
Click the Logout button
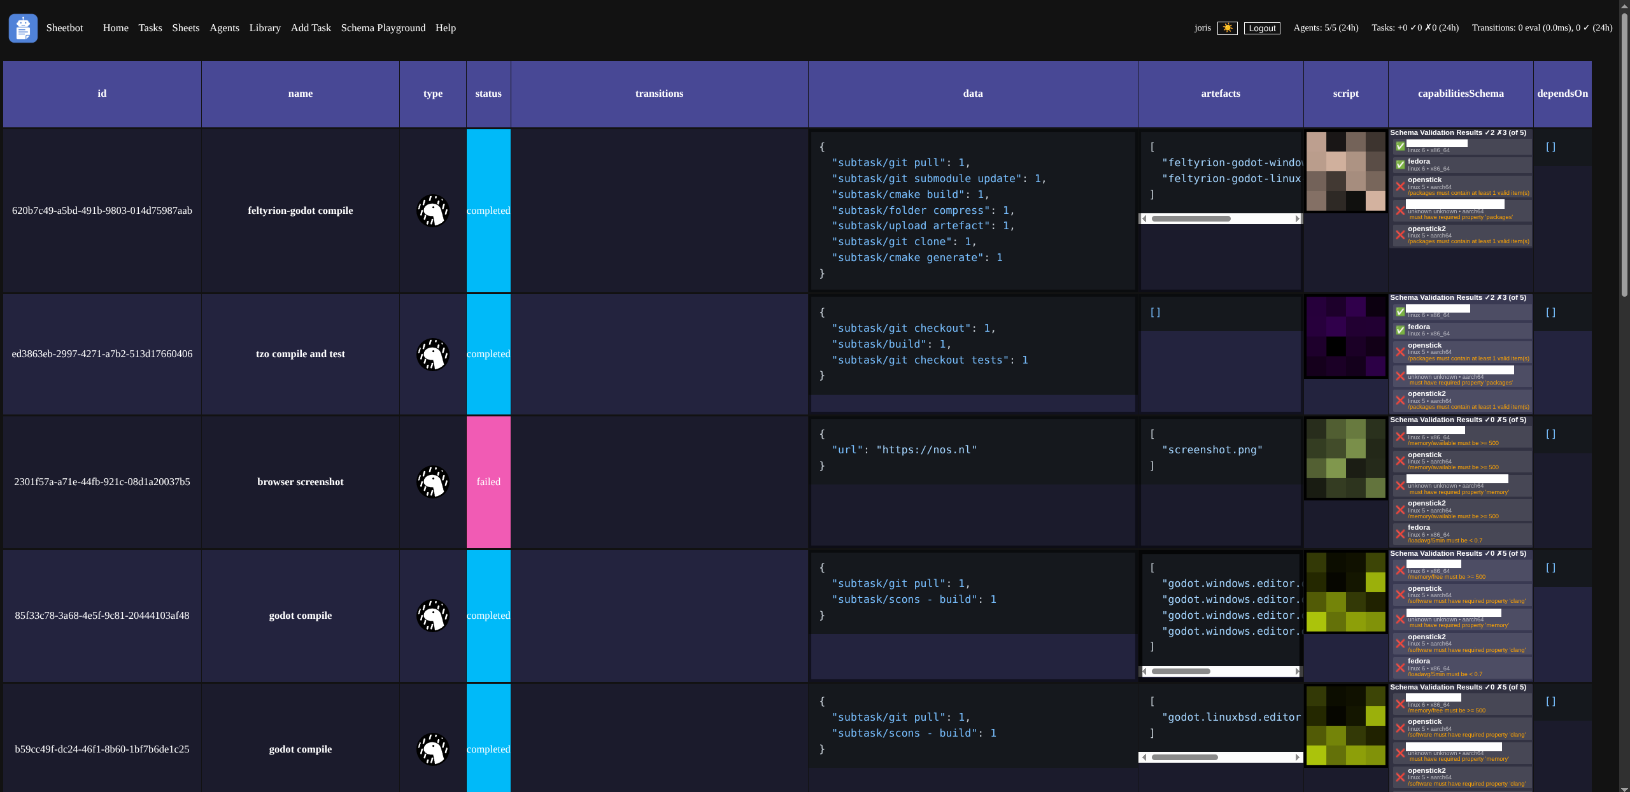(1262, 28)
